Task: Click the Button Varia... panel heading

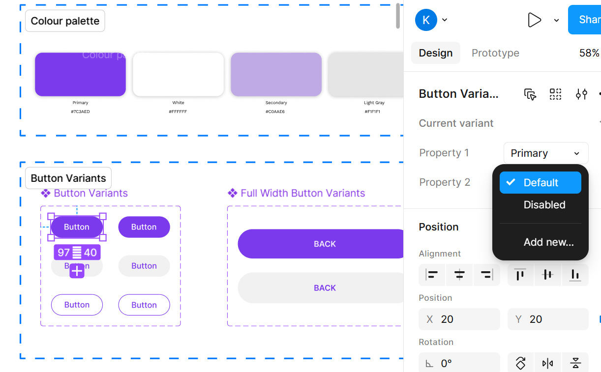Action: tap(459, 94)
